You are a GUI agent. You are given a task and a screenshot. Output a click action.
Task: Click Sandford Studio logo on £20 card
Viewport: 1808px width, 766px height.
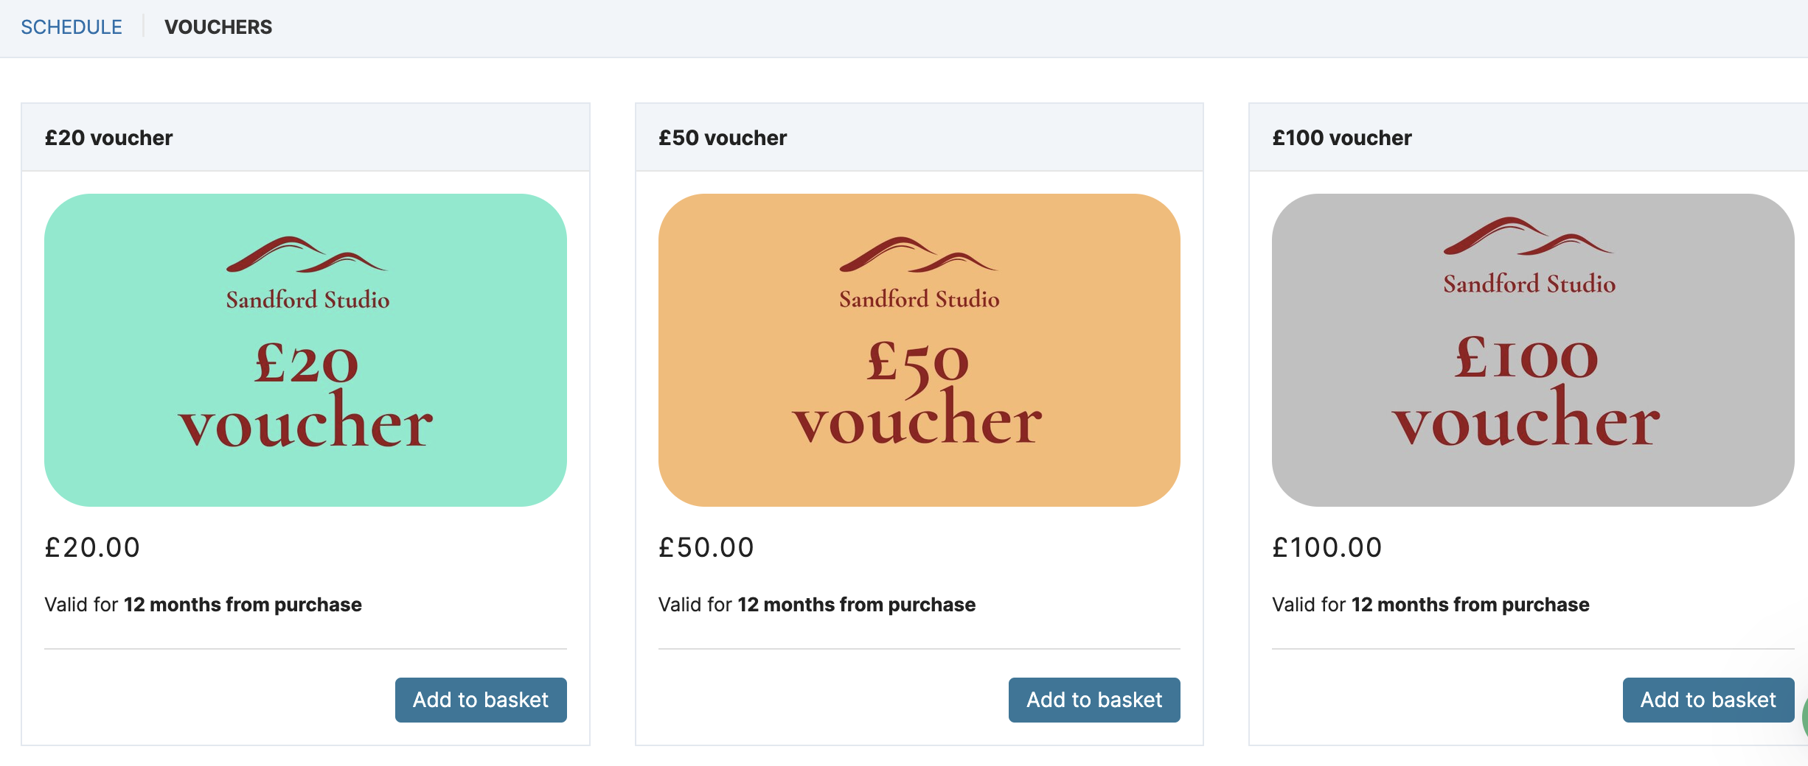pyautogui.click(x=307, y=273)
